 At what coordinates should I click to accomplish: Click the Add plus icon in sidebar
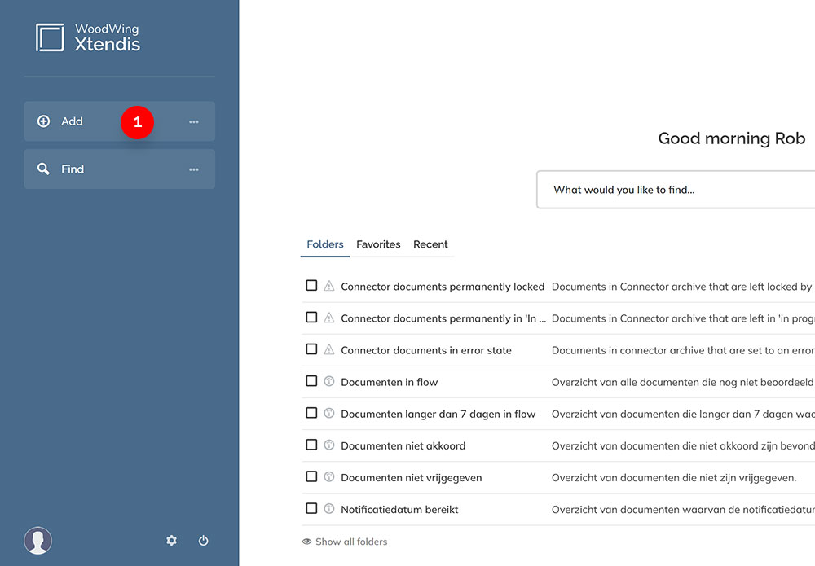tap(43, 121)
